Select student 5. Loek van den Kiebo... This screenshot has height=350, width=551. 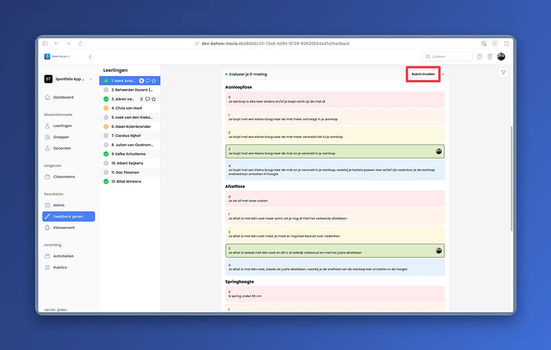pos(130,118)
